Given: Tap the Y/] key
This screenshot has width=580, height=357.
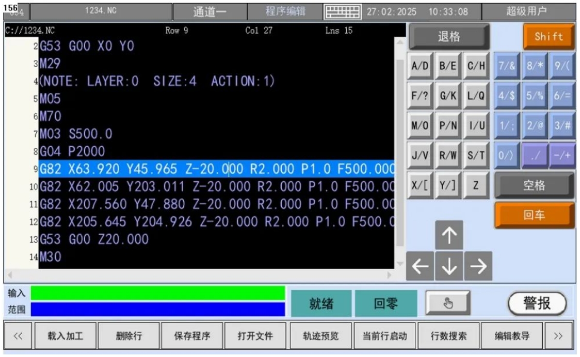Looking at the screenshot, I should [448, 185].
